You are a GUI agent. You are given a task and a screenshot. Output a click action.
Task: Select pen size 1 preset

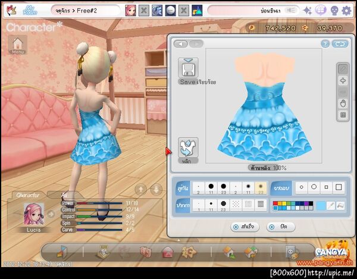pos(199,205)
